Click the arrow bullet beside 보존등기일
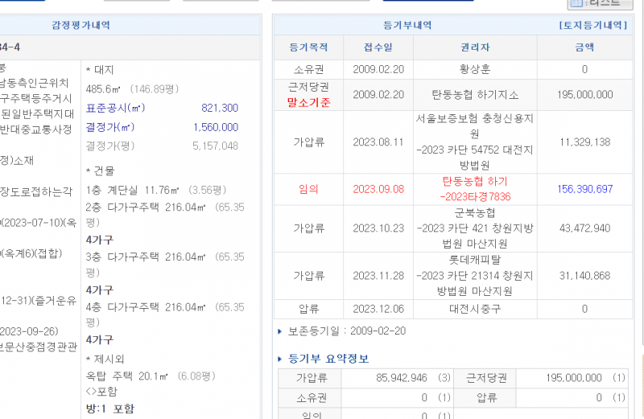 tap(279, 331)
